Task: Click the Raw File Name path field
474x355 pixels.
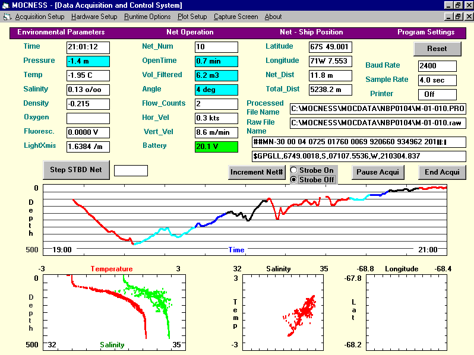Action: (378, 123)
